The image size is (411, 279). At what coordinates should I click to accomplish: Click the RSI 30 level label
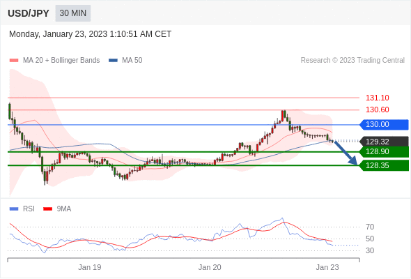tap(370, 250)
